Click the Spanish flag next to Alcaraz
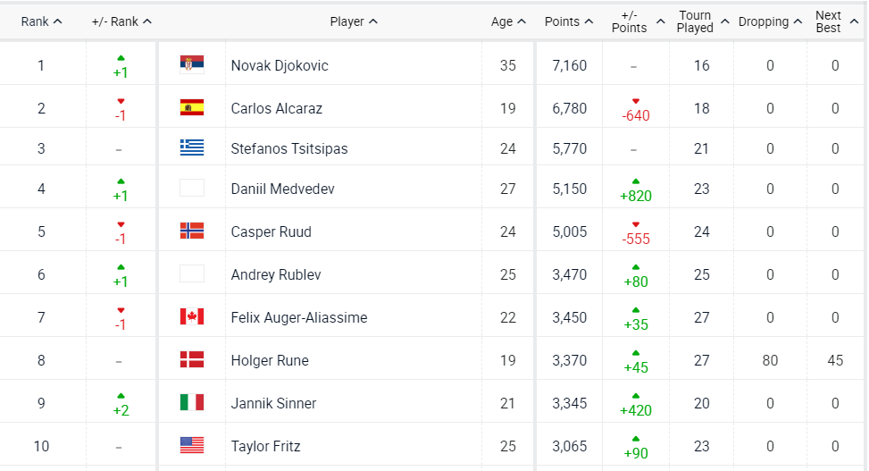Image resolution: width=869 pixels, height=471 pixels. coord(191,108)
